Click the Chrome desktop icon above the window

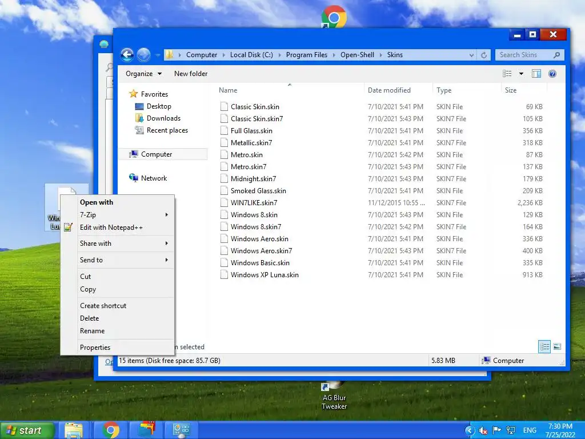(334, 17)
